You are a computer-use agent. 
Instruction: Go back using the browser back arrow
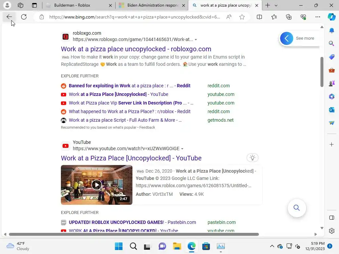(x=9, y=17)
